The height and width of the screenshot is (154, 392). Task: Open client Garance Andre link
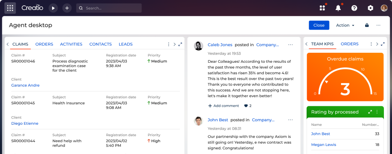(x=25, y=85)
